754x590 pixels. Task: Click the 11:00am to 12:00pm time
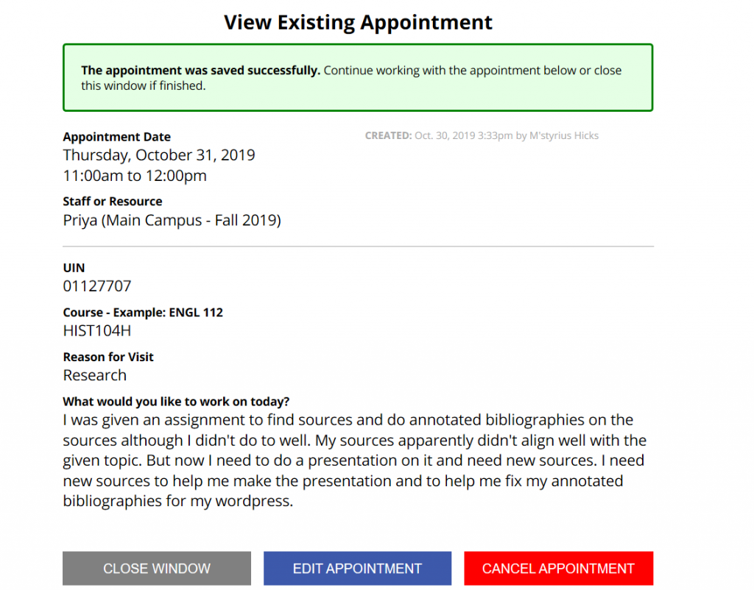(135, 176)
